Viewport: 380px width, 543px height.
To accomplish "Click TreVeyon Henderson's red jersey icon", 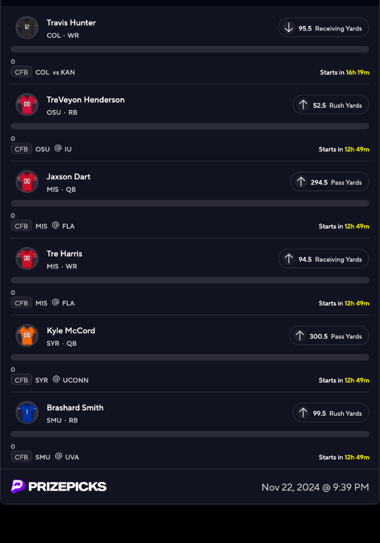I will (27, 105).
